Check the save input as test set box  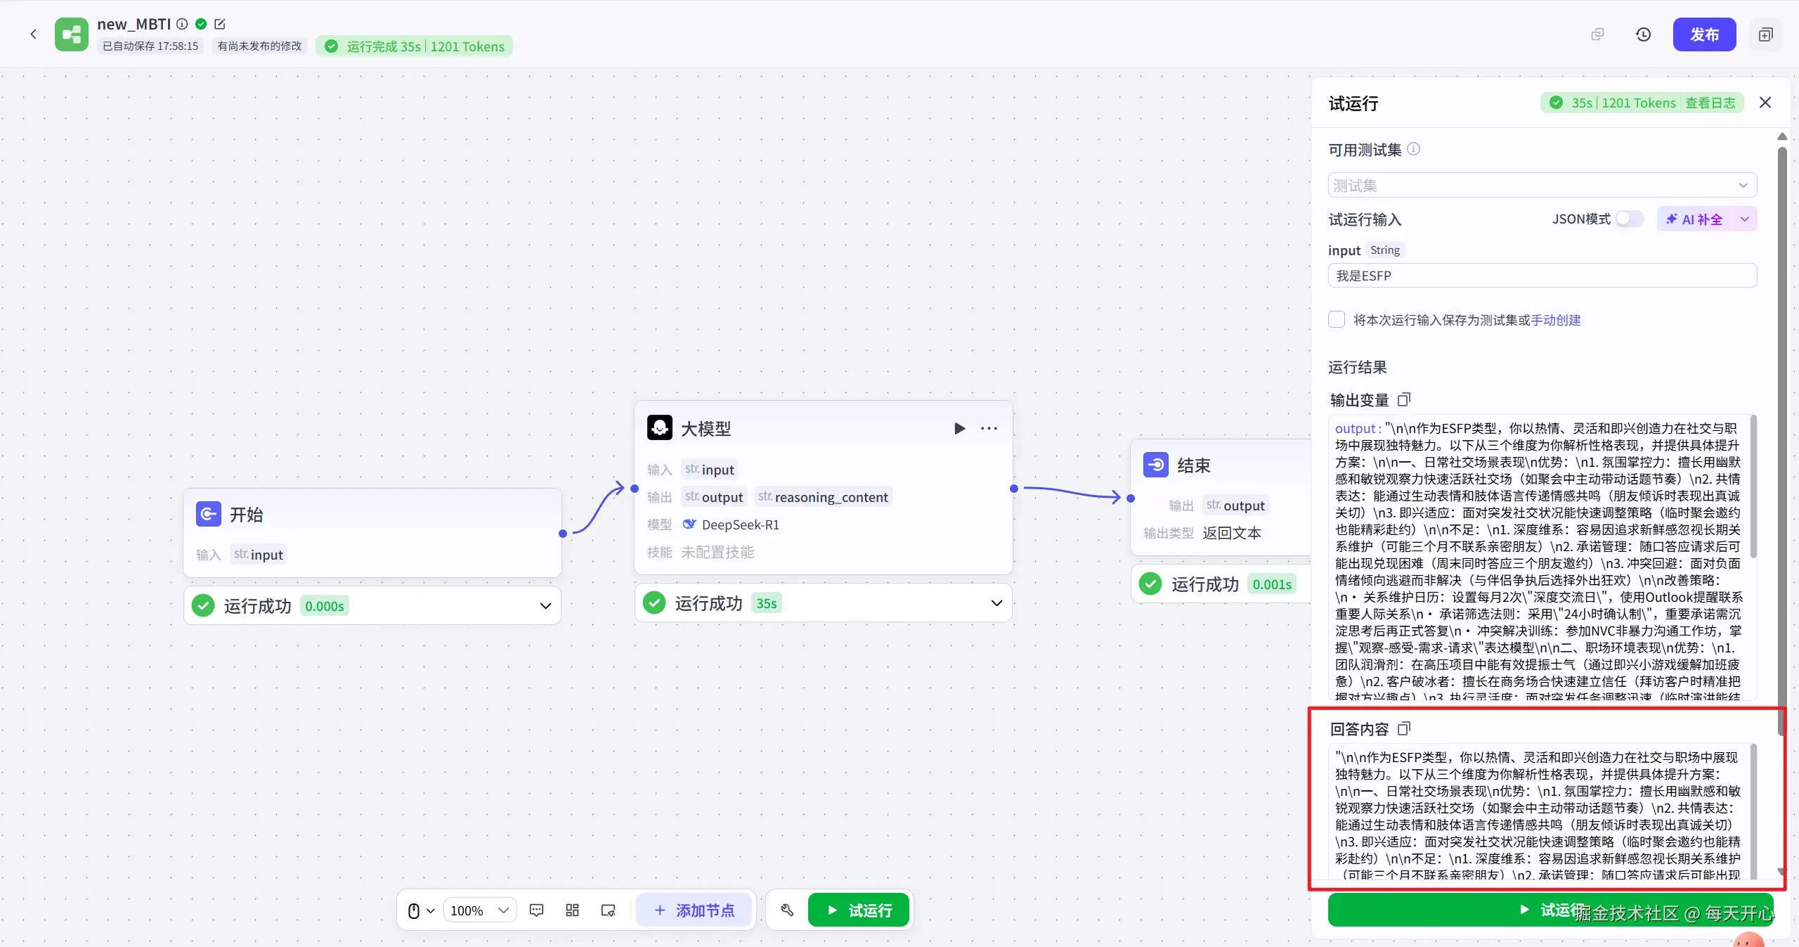pyautogui.click(x=1337, y=319)
